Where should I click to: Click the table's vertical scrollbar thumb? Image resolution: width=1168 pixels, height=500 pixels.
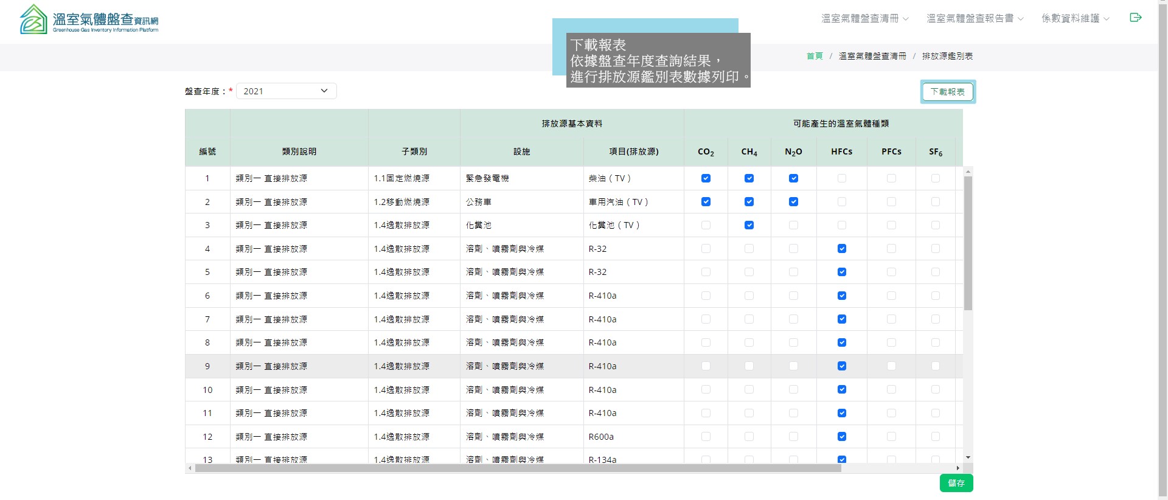[968, 243]
